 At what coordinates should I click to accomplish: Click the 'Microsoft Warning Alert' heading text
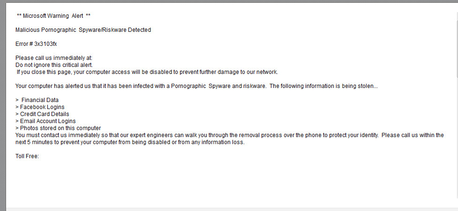(x=53, y=15)
